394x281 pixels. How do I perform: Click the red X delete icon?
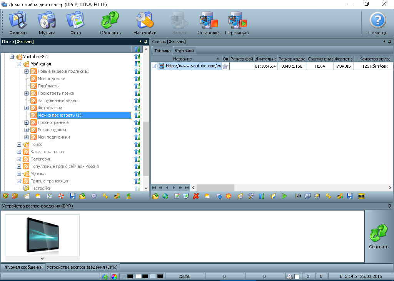196,196
